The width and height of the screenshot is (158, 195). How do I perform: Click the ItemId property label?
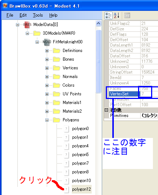click(x=116, y=78)
